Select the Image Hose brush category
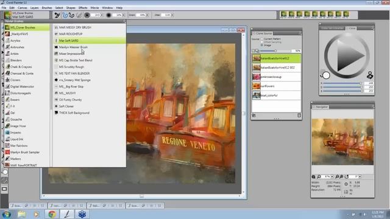Image resolution: width=390 pixels, height=219 pixels. pyautogui.click(x=27, y=126)
